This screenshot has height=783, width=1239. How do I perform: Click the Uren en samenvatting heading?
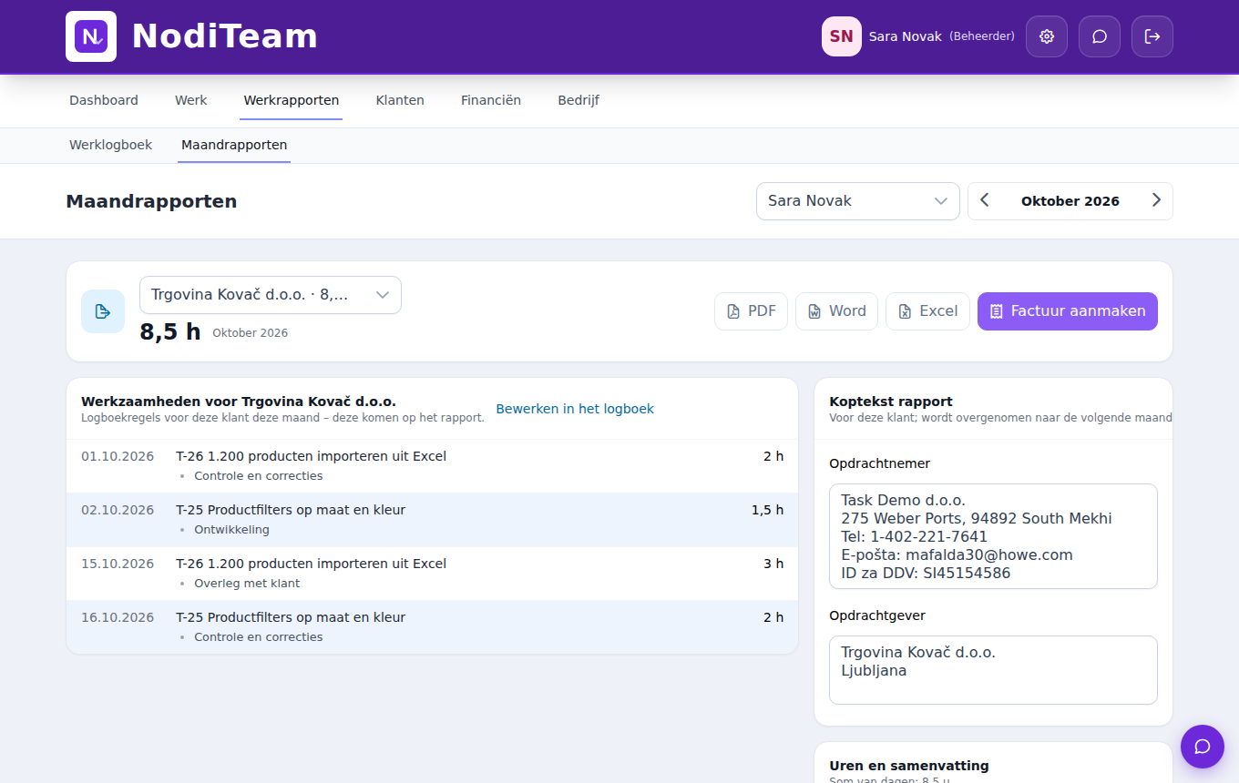909,766
